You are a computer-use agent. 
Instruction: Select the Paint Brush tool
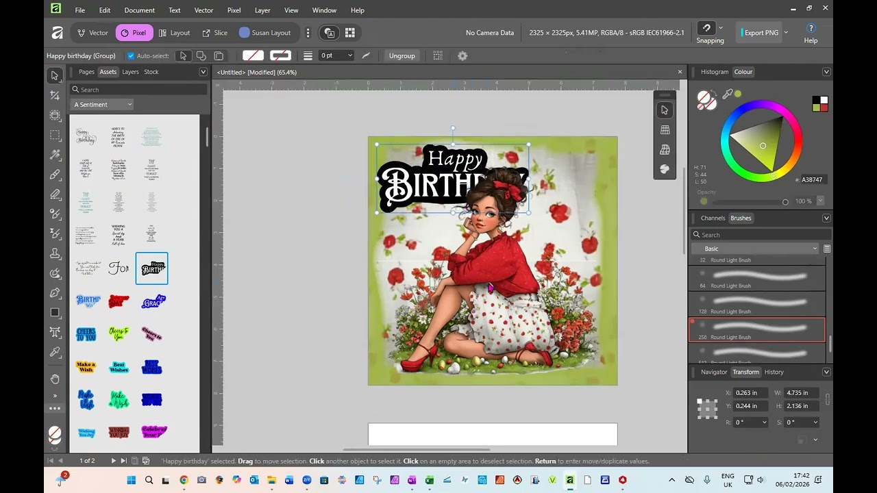pos(55,175)
